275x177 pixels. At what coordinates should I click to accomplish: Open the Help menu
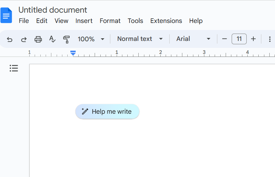click(x=196, y=21)
